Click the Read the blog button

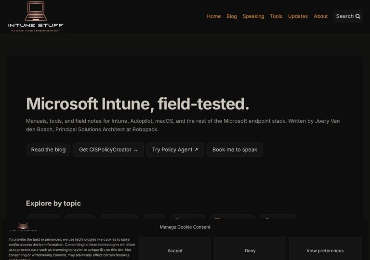point(48,150)
